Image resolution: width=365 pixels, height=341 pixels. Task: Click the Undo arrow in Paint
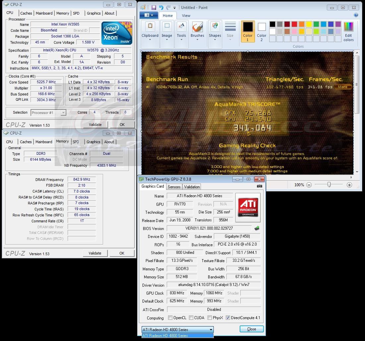click(161, 8)
